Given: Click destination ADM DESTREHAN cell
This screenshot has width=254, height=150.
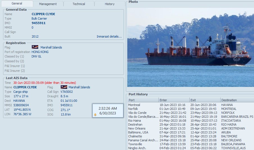Looking at the screenshot, I should [x=233, y=128].
